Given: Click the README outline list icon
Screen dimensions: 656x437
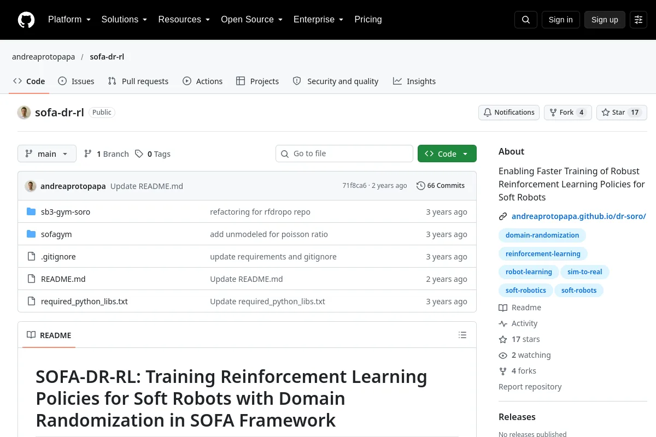Looking at the screenshot, I should coord(462,335).
